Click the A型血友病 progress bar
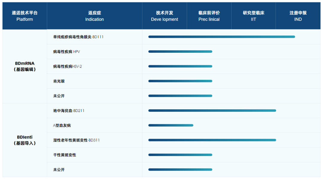The width and height of the screenshot is (323, 179). [x=171, y=125]
